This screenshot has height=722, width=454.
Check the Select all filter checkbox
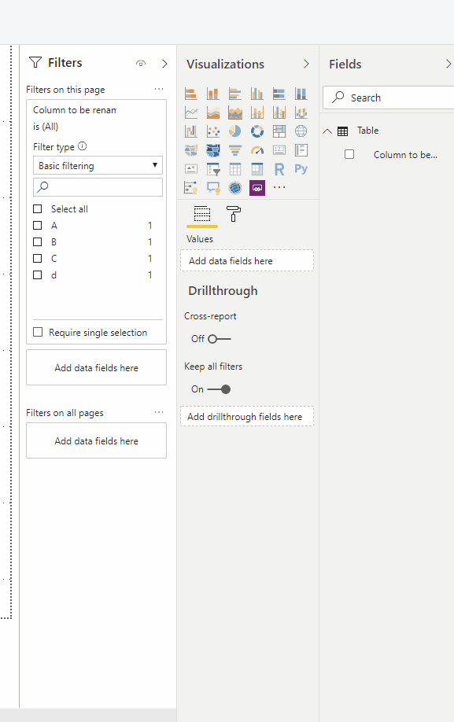38,209
